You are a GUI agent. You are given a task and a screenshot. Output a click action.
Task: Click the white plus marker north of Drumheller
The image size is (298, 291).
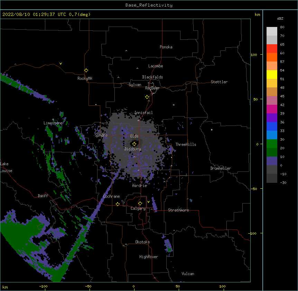click(x=212, y=130)
